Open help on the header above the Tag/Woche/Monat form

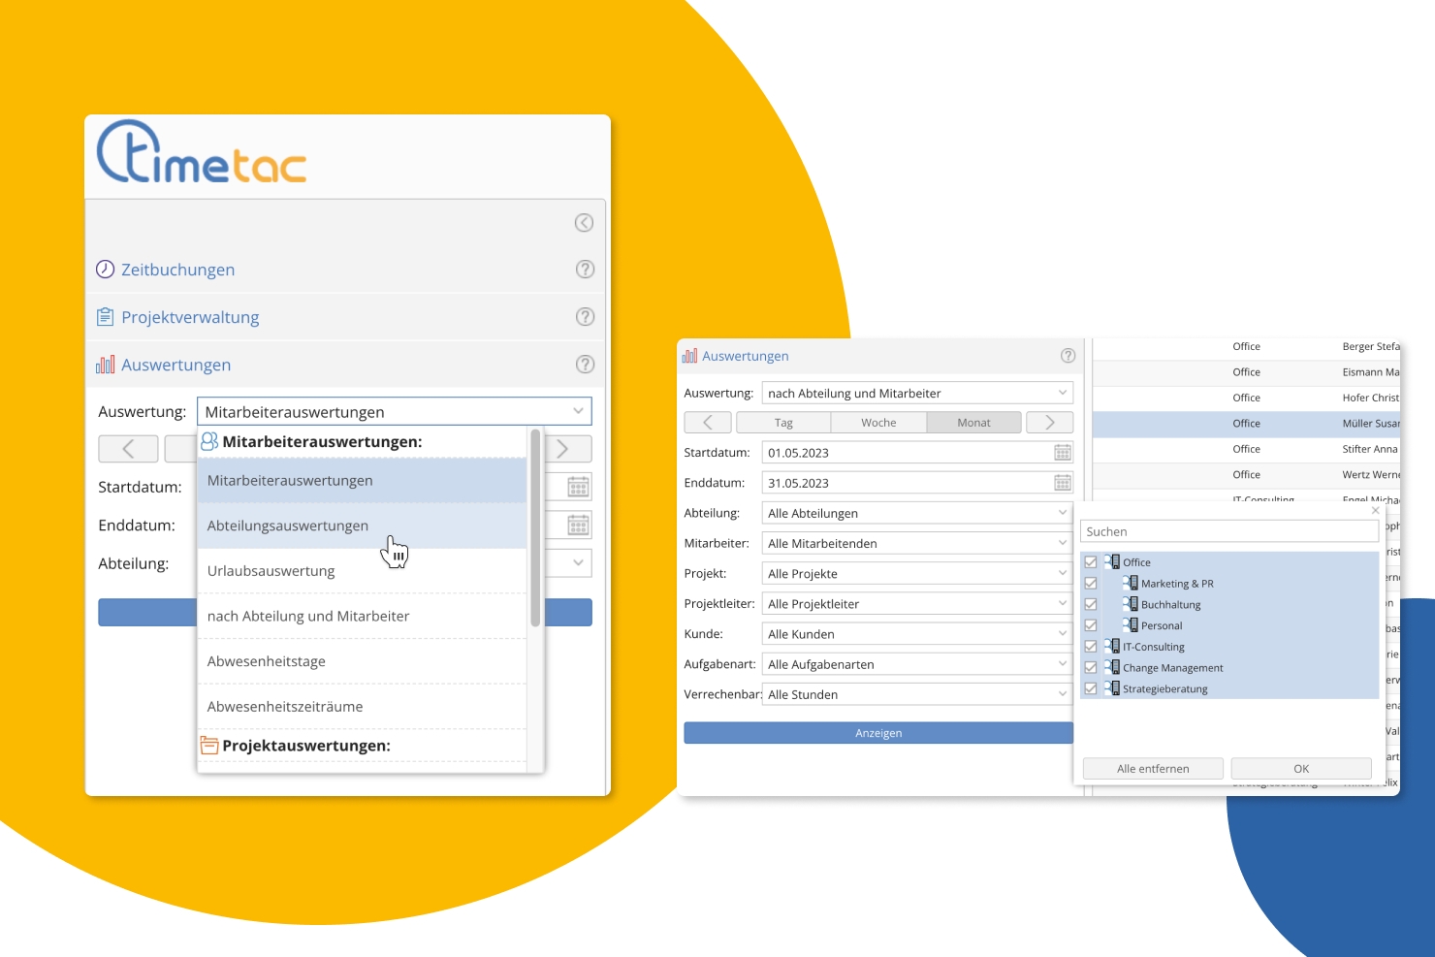click(1068, 356)
